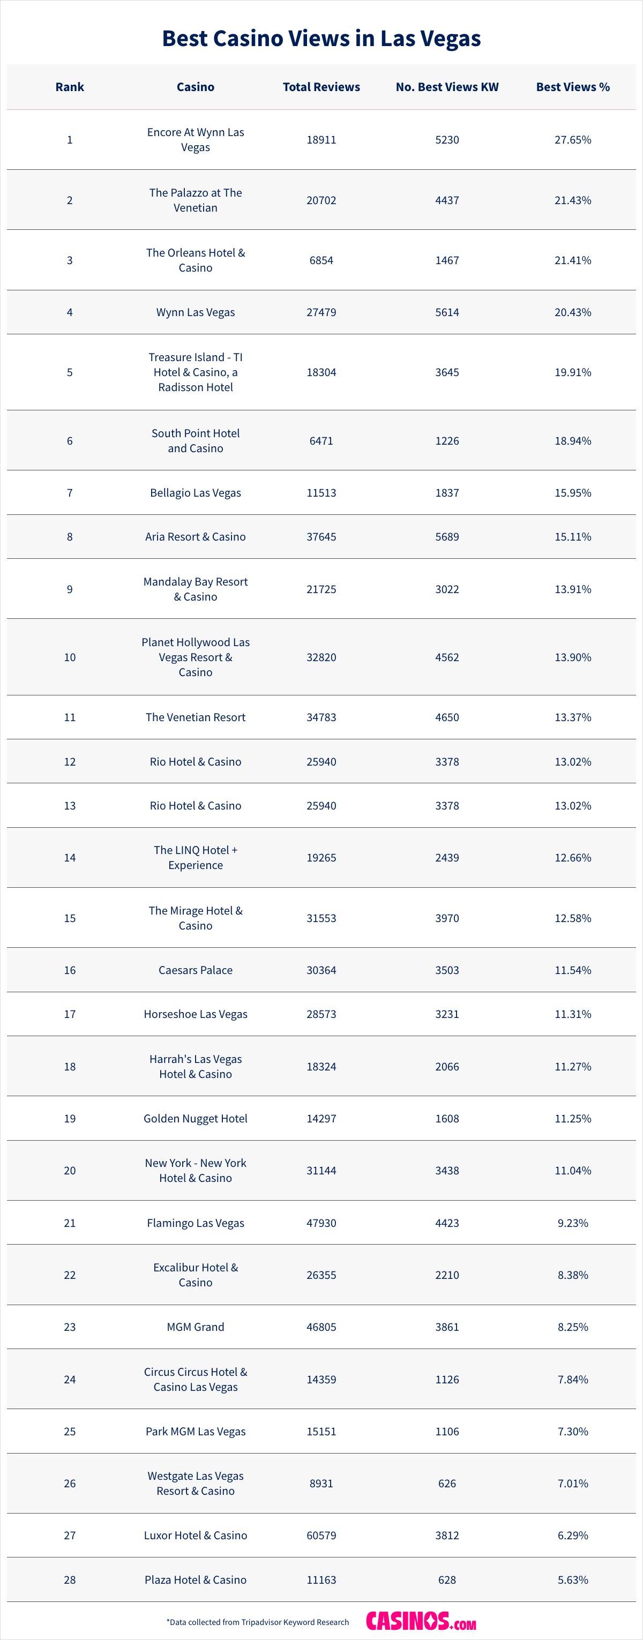Select the Bellagio Las Vegas casino name

tap(196, 493)
